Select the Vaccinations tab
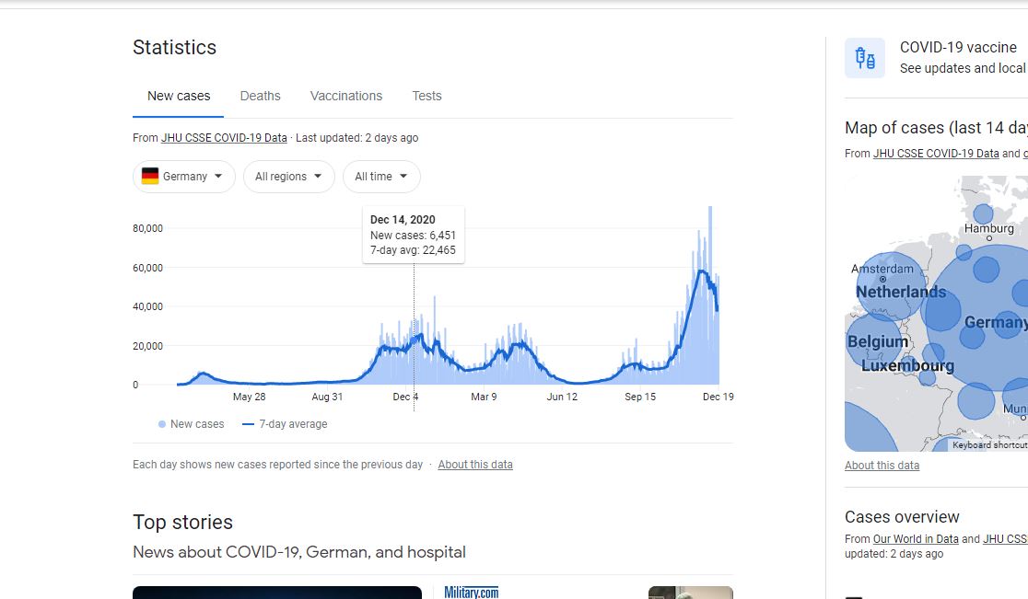 pyautogui.click(x=345, y=96)
